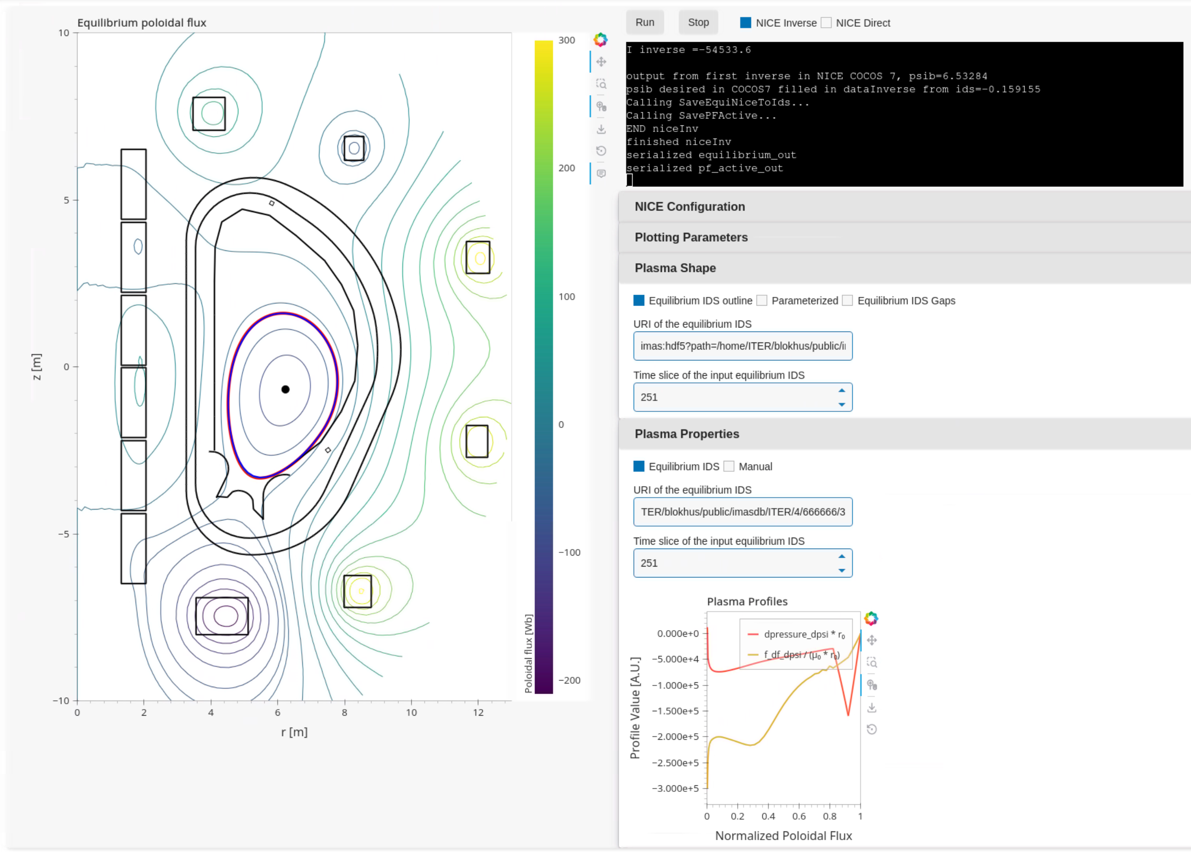Toggle Hover tool in flux plot toolbar
Image resolution: width=1191 pixels, height=852 pixels.
coord(601,174)
